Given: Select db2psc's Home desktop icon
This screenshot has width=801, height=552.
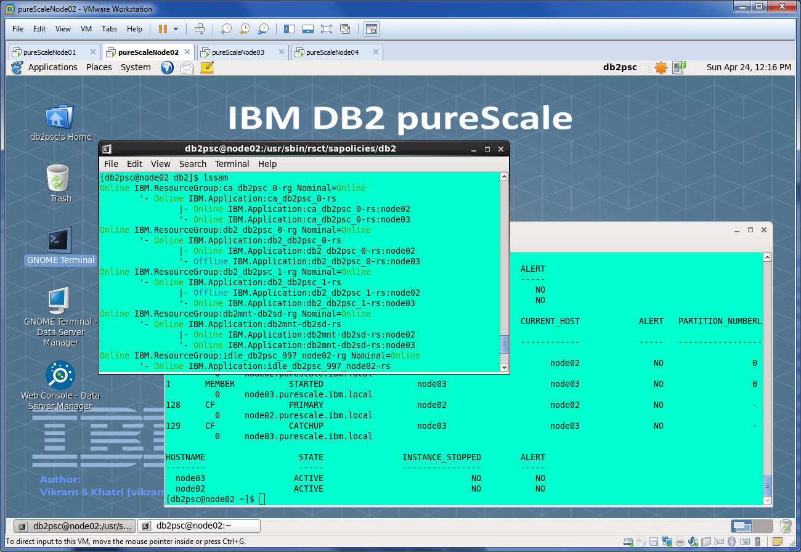Looking at the screenshot, I should pyautogui.click(x=60, y=123).
